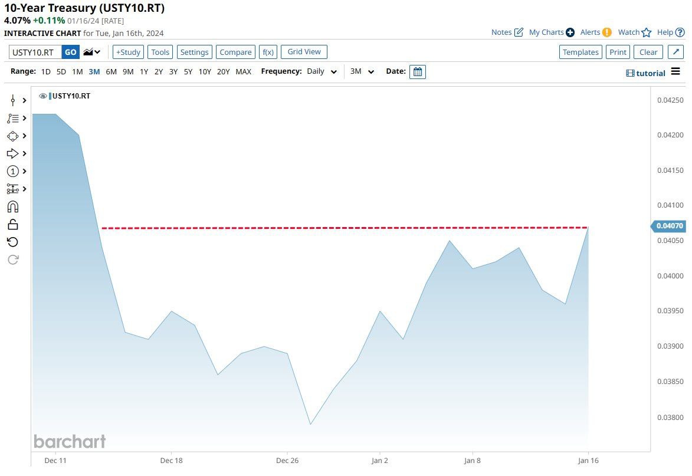Screen dimensions: 692x476
Task: Switch range to 1Y
Action: click(143, 72)
